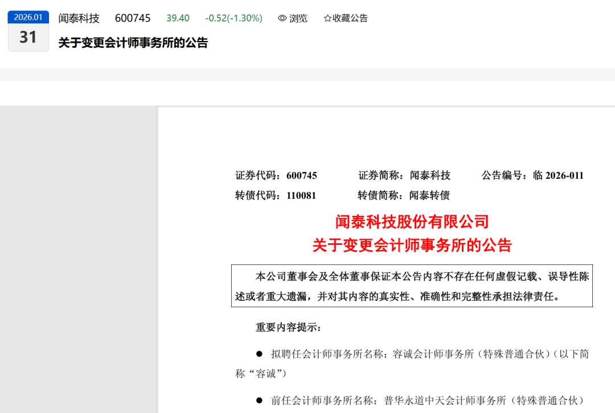Click the stock code 600745 in the header
The height and width of the screenshot is (413, 615).
click(133, 18)
